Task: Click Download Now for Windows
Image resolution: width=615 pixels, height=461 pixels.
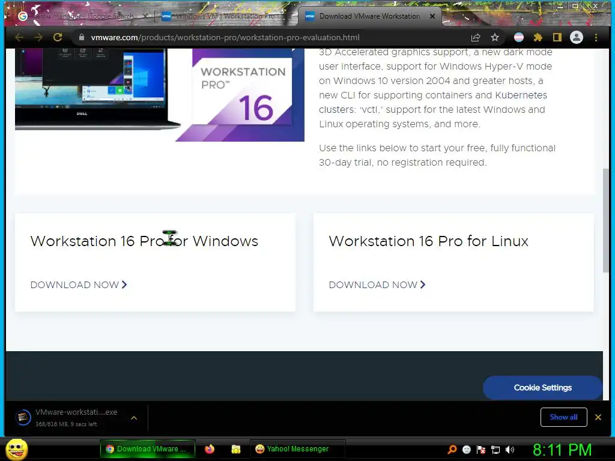Action: [x=79, y=285]
